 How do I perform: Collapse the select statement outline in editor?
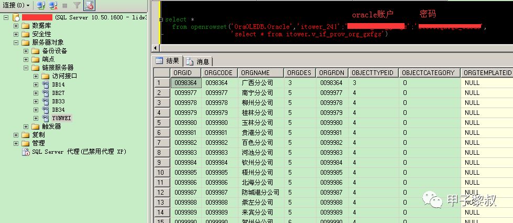(x=161, y=19)
